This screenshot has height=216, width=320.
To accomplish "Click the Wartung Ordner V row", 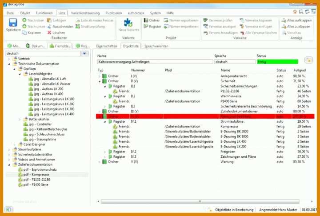I will click(x=205, y=162).
